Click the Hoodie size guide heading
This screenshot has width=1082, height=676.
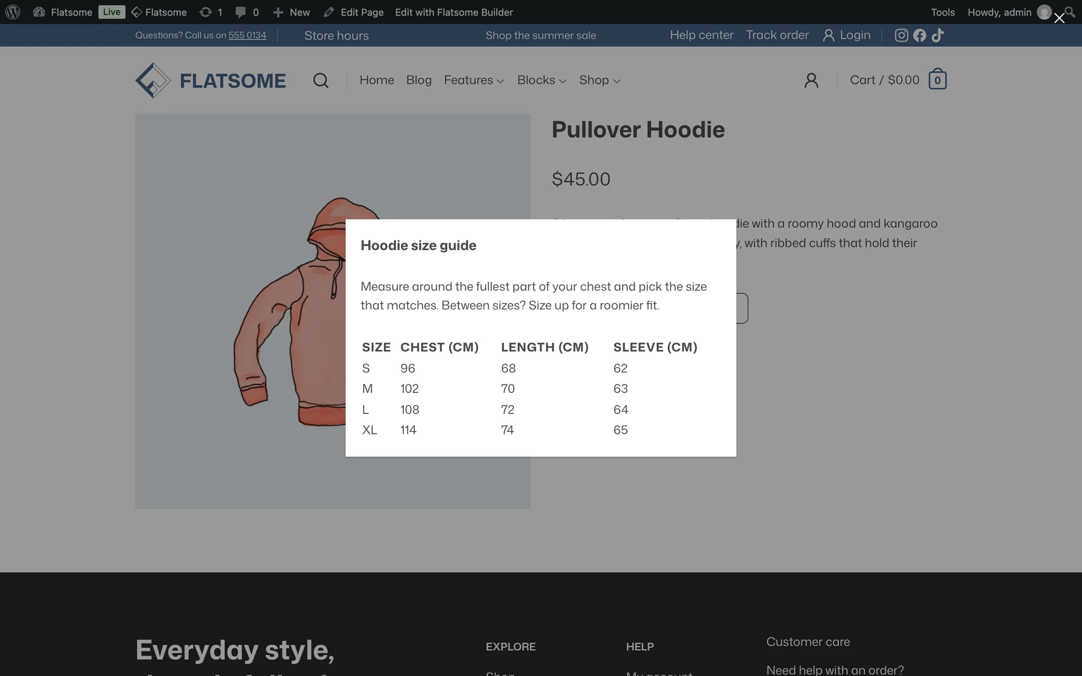click(x=418, y=245)
